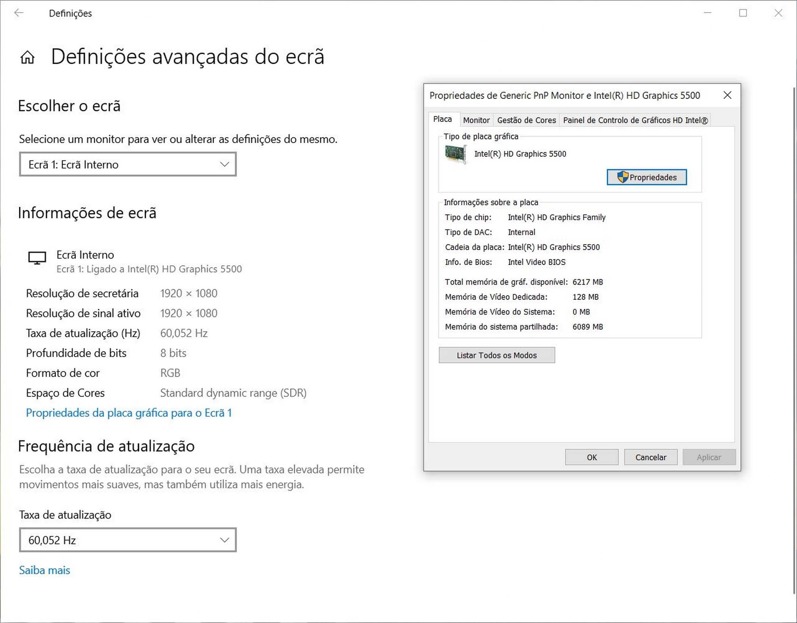Maximize the Definições window
This screenshot has height=623, width=797.
743,13
